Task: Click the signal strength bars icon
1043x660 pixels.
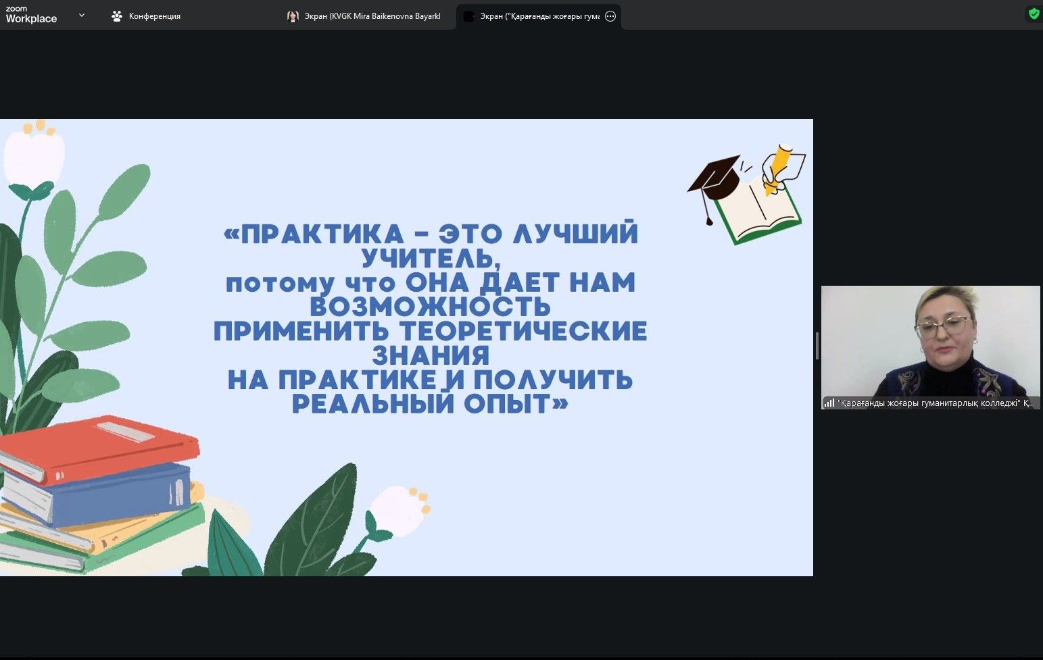Action: pos(829,403)
